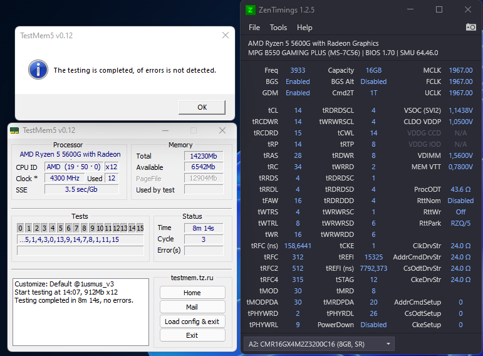The height and width of the screenshot is (356, 483).
Task: Click the Used threads value 12
Action: 112,178
